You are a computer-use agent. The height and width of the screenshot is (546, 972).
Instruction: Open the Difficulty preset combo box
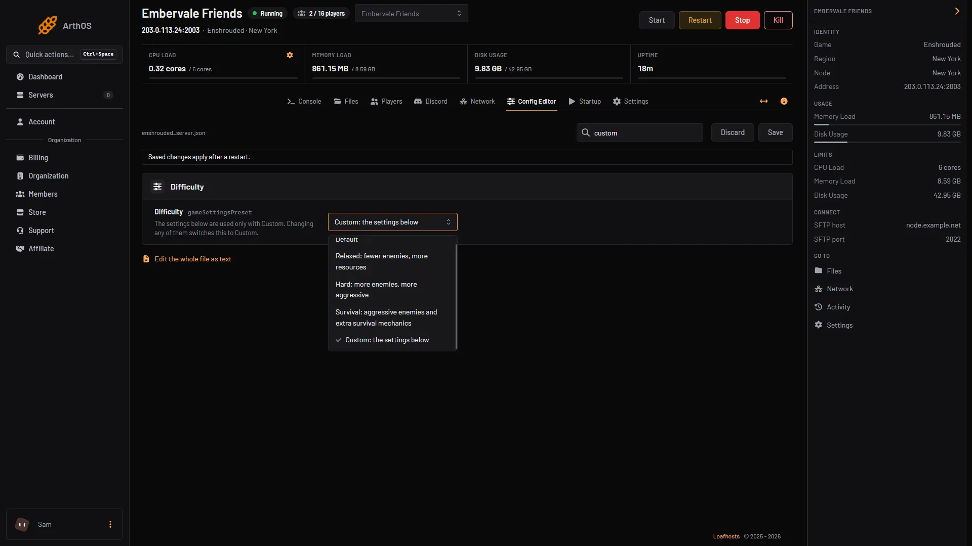pyautogui.click(x=392, y=222)
